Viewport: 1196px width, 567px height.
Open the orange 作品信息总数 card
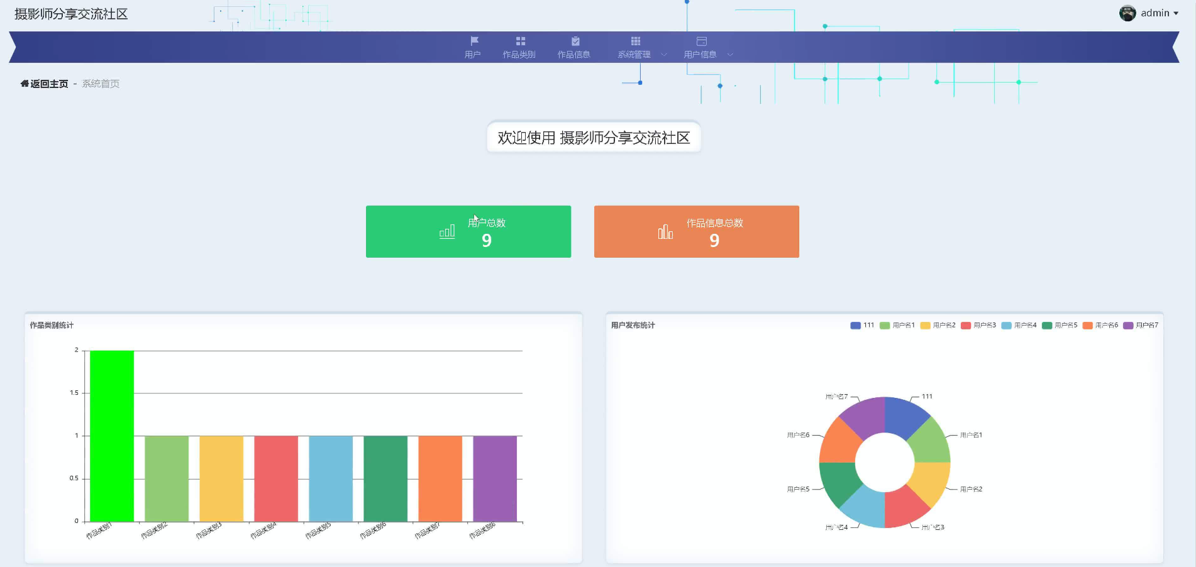point(697,231)
